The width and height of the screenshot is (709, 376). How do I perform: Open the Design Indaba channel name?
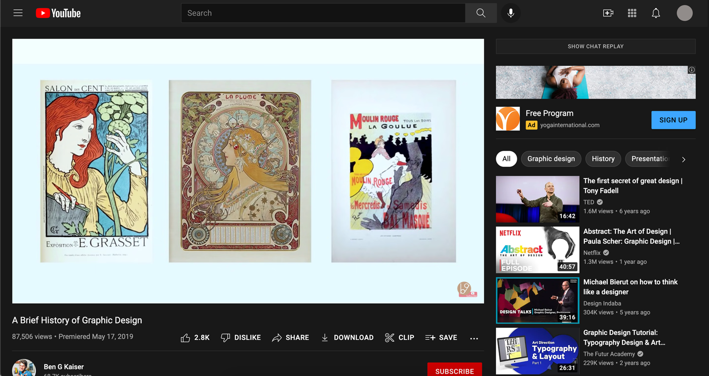(x=602, y=303)
